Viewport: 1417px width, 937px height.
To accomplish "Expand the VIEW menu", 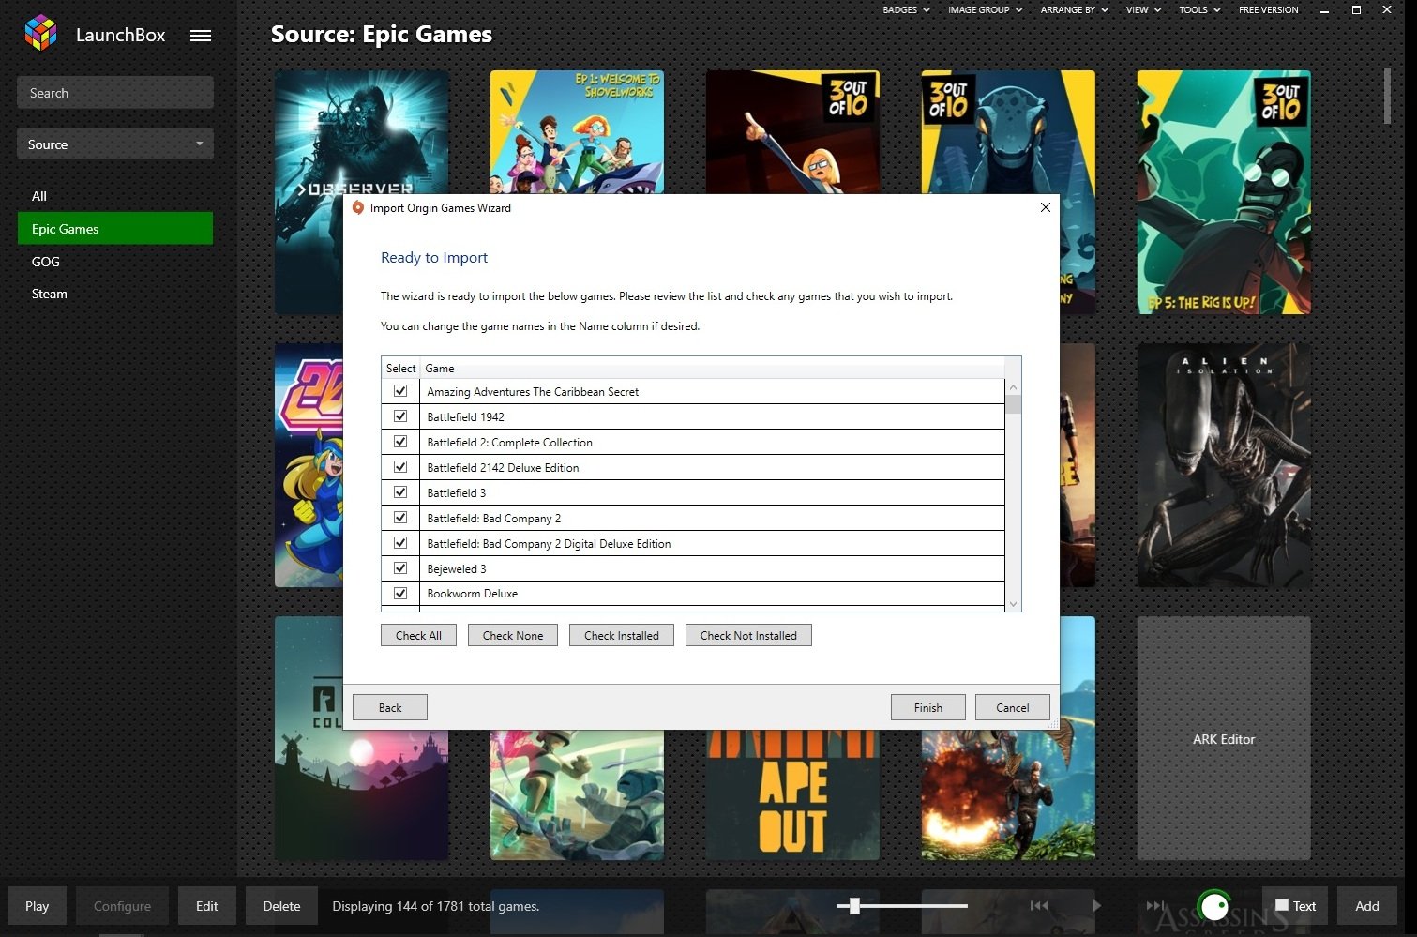I will pos(1143,10).
